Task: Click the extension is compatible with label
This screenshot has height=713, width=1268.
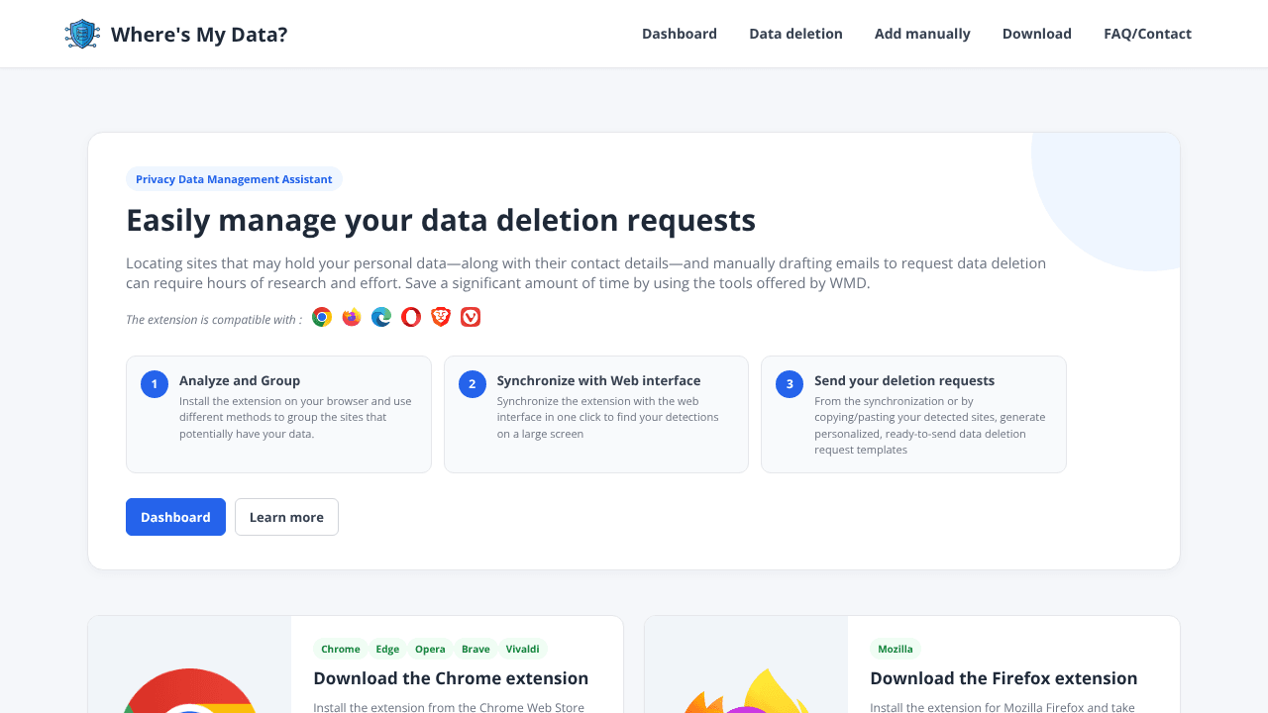Action: (214, 319)
